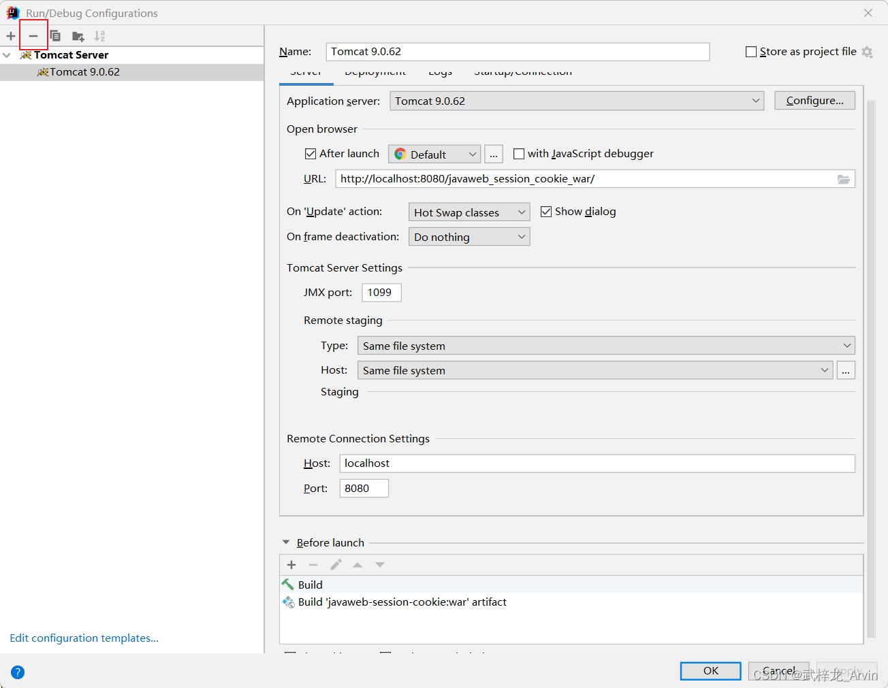
Task: Open help with question mark icon
Action: pos(18,672)
